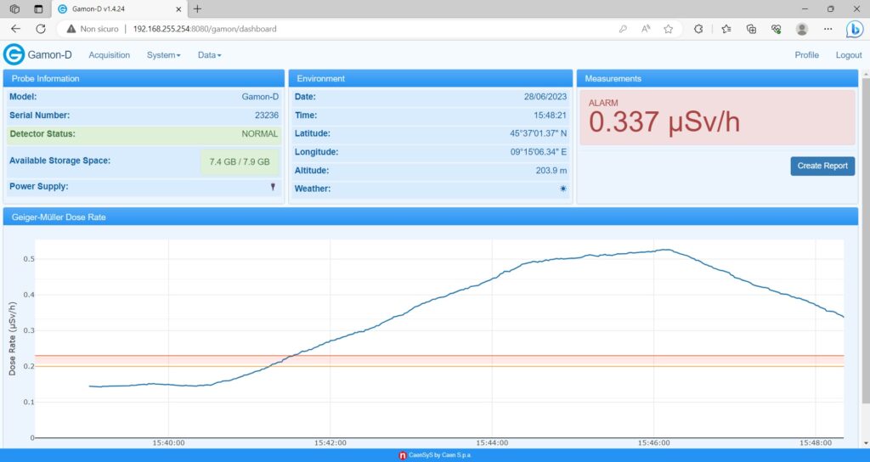Click the serial number 23236
The image size is (870, 462).
coord(267,115)
